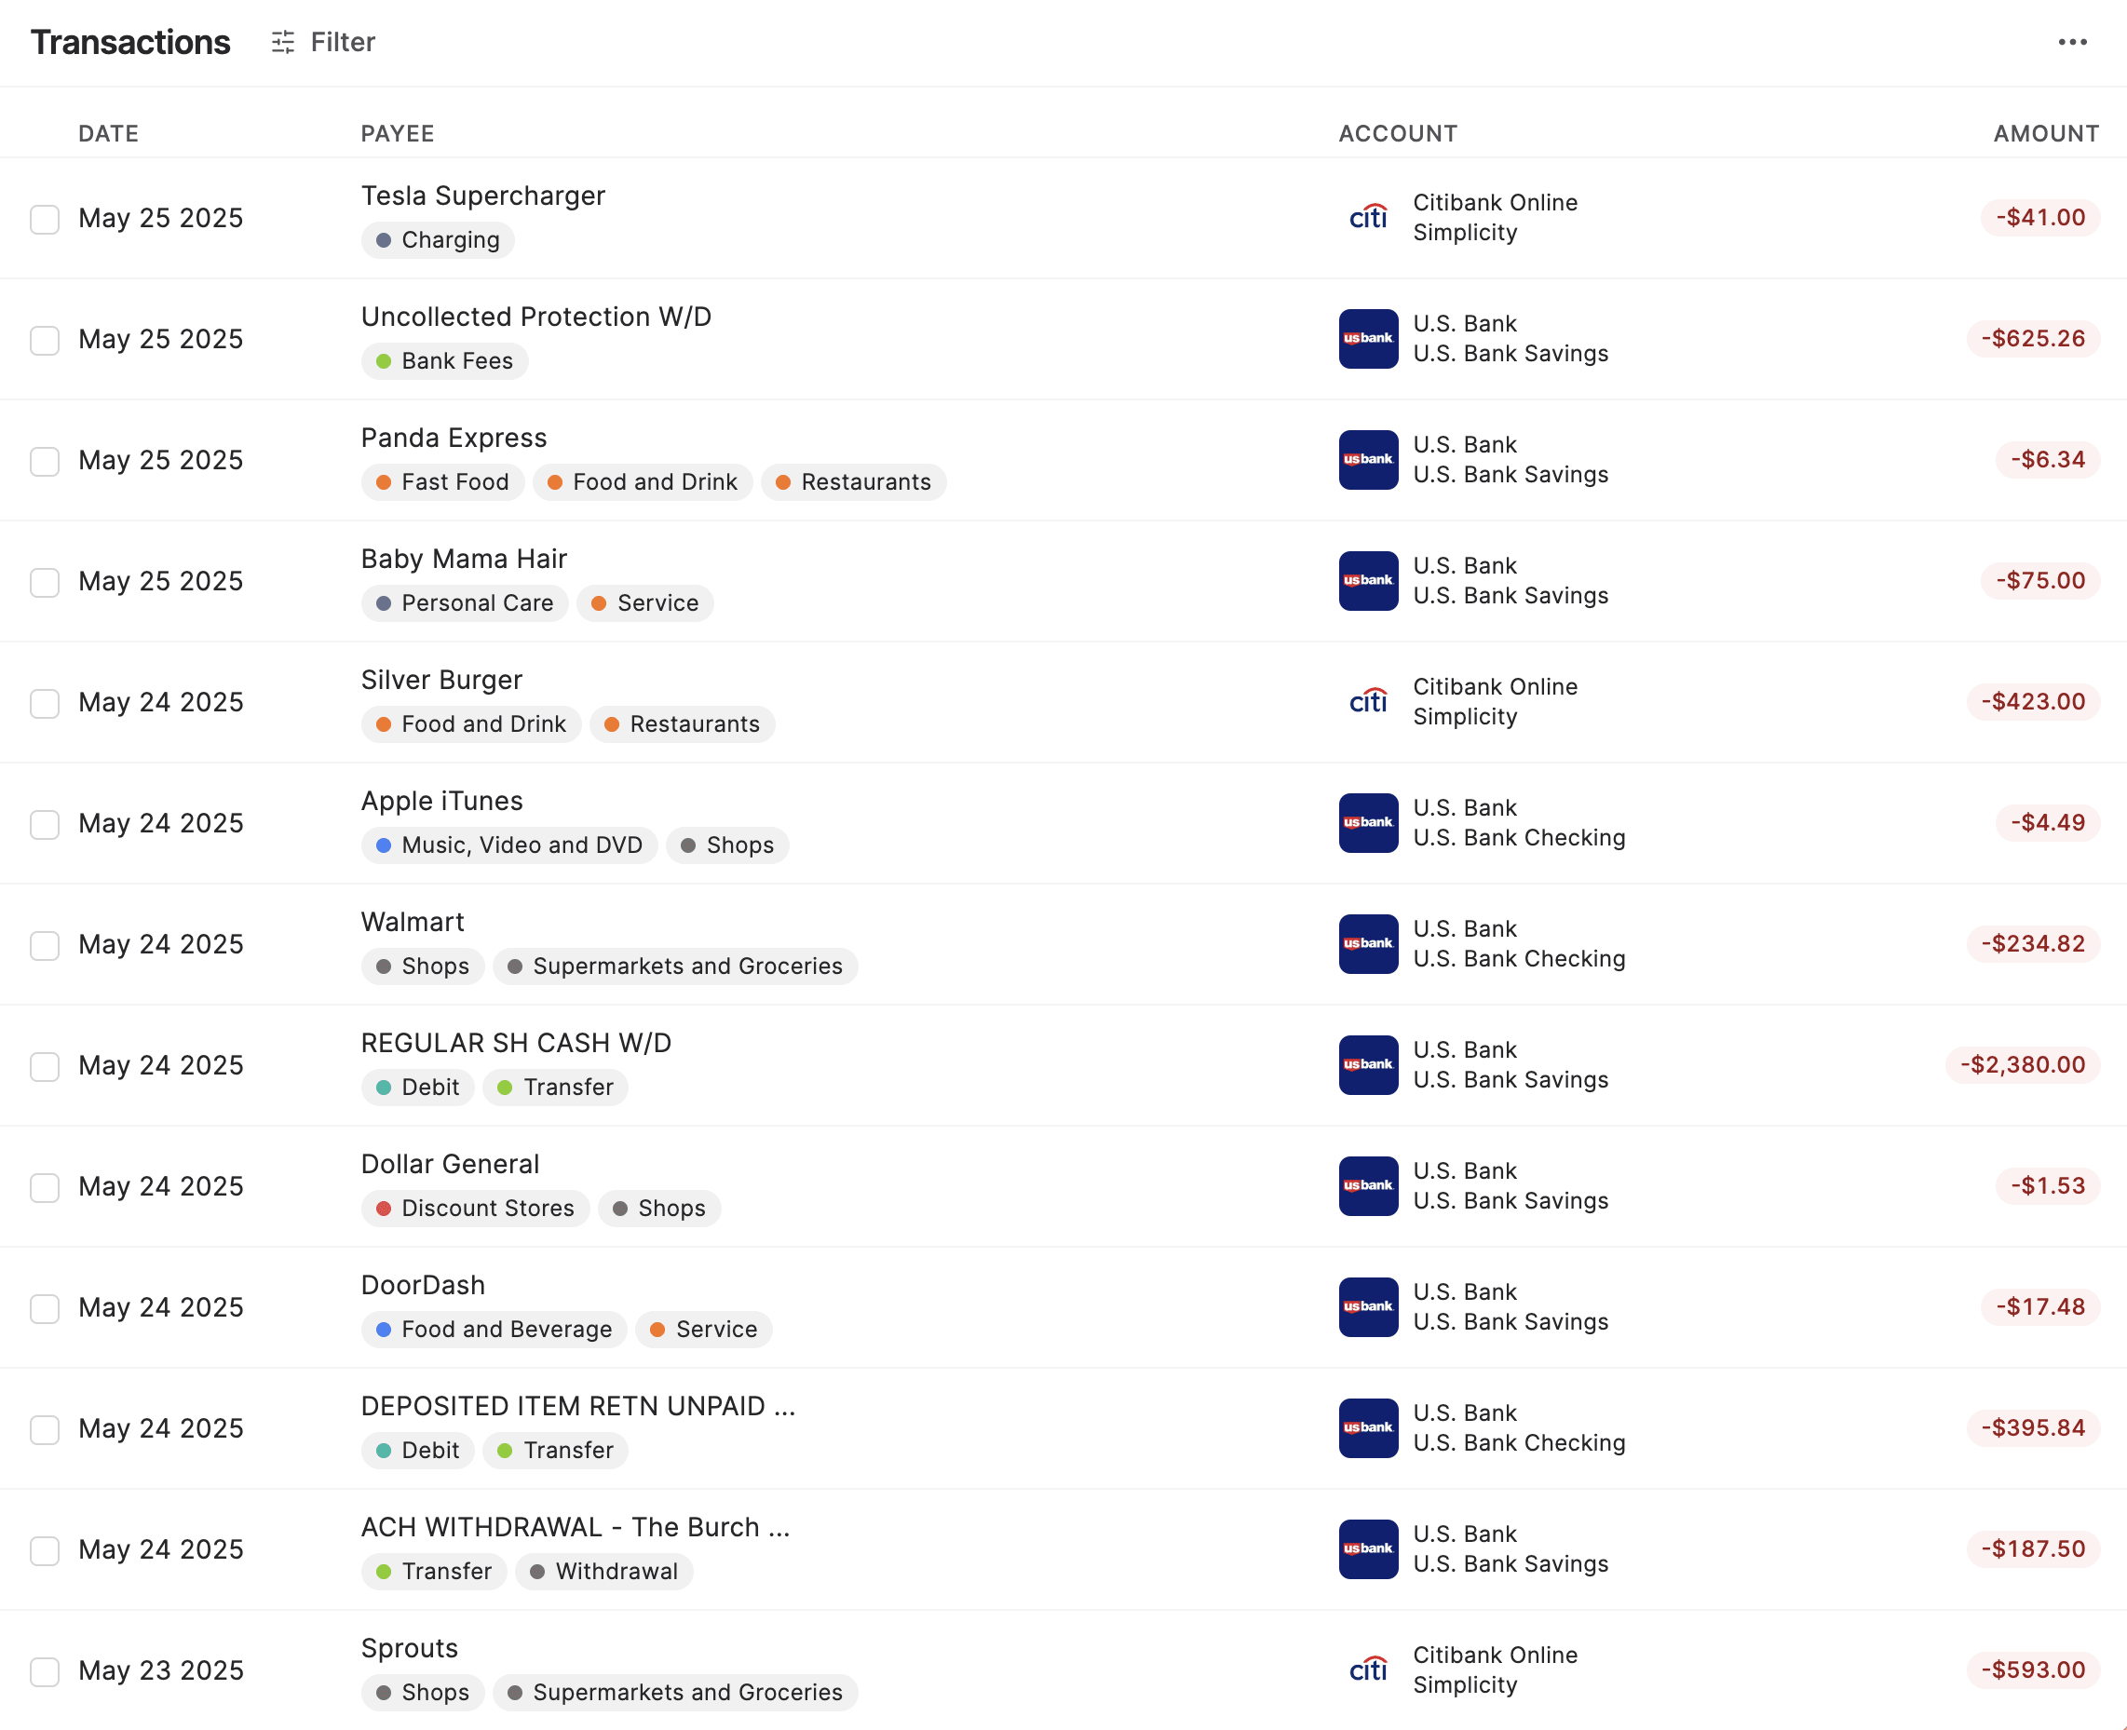Sort by the AMOUNT column header
The width and height of the screenshot is (2127, 1730).
(2045, 133)
